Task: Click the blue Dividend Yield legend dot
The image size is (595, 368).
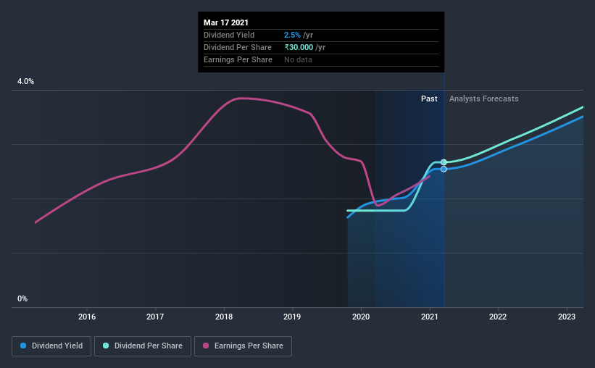Action: 23,346
